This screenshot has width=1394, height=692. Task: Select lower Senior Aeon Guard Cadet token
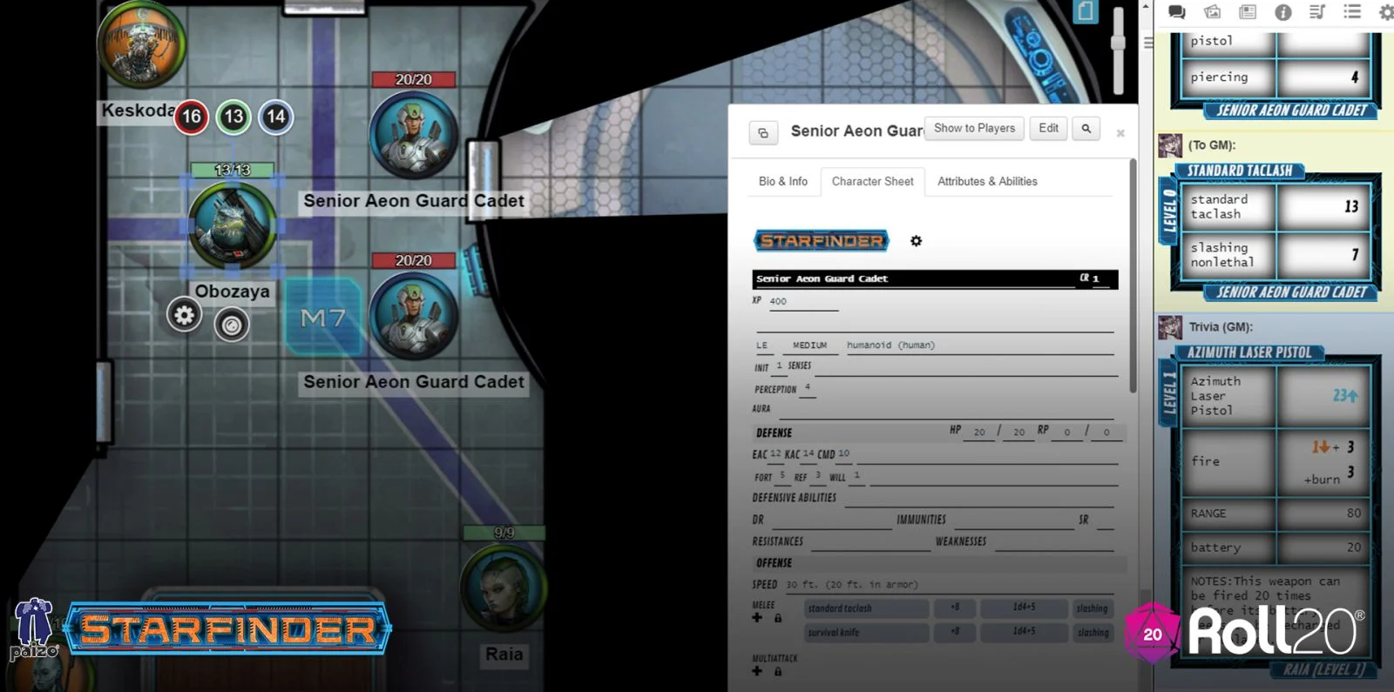414,316
